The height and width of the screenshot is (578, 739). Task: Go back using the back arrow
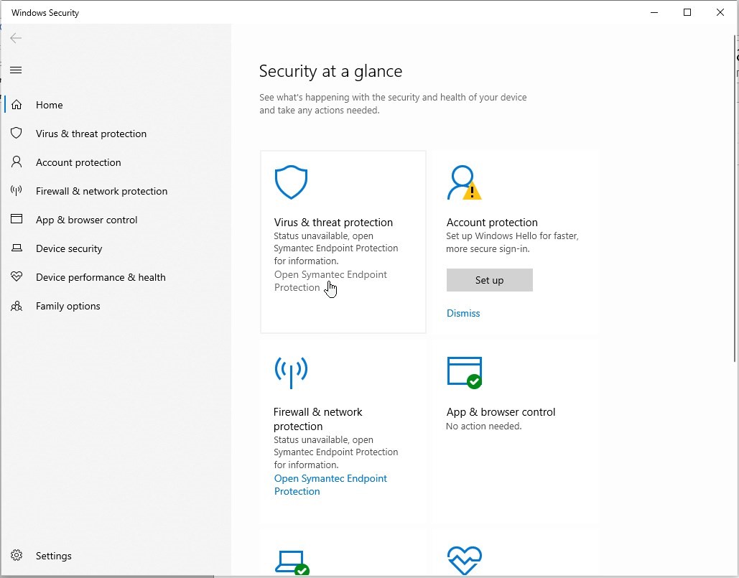pos(16,38)
